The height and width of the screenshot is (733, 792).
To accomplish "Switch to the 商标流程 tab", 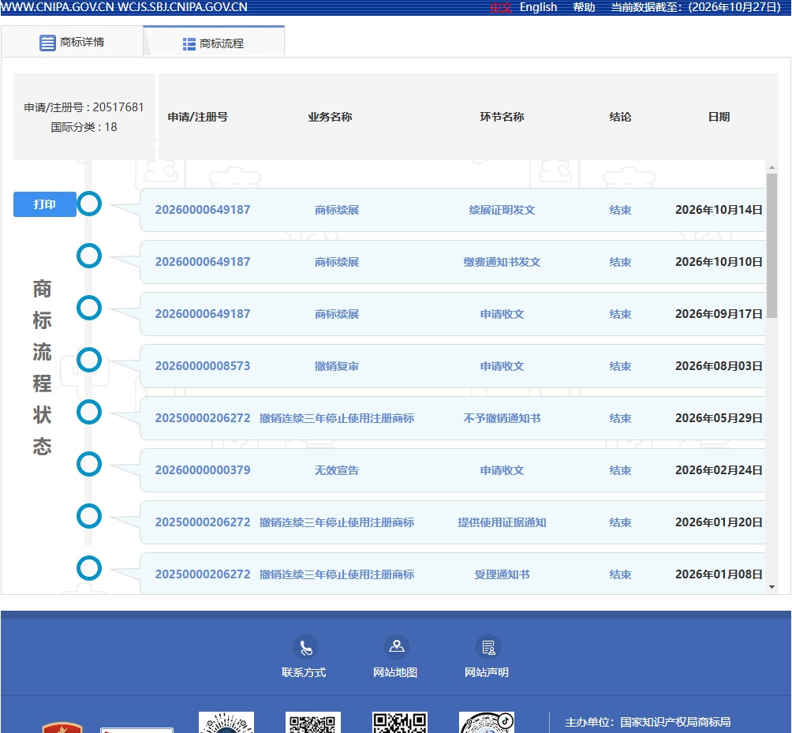I will [x=214, y=43].
